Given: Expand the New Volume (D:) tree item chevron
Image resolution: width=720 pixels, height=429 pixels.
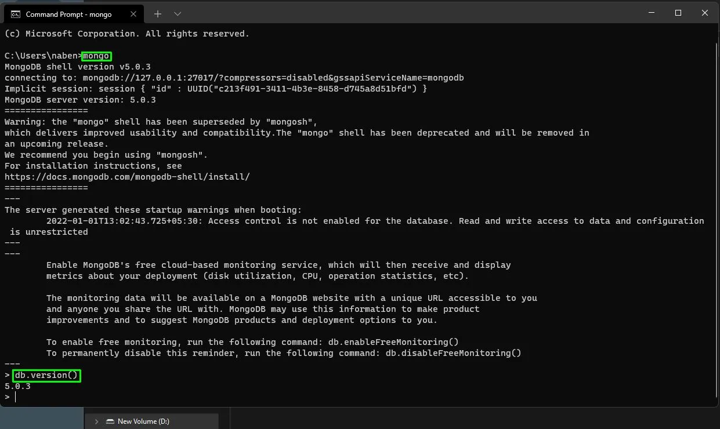Looking at the screenshot, I should pos(96,421).
